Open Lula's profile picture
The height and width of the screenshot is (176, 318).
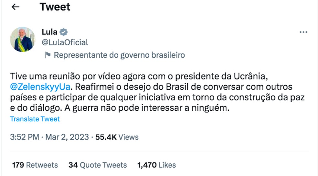point(22,39)
